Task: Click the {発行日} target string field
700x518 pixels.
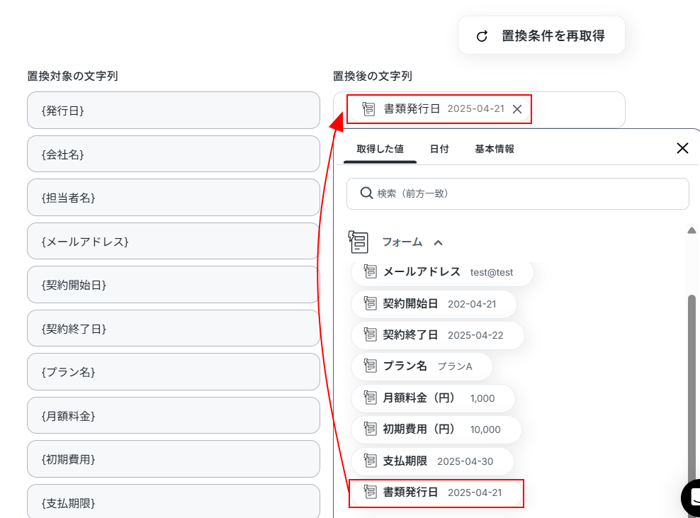Action: (x=173, y=111)
